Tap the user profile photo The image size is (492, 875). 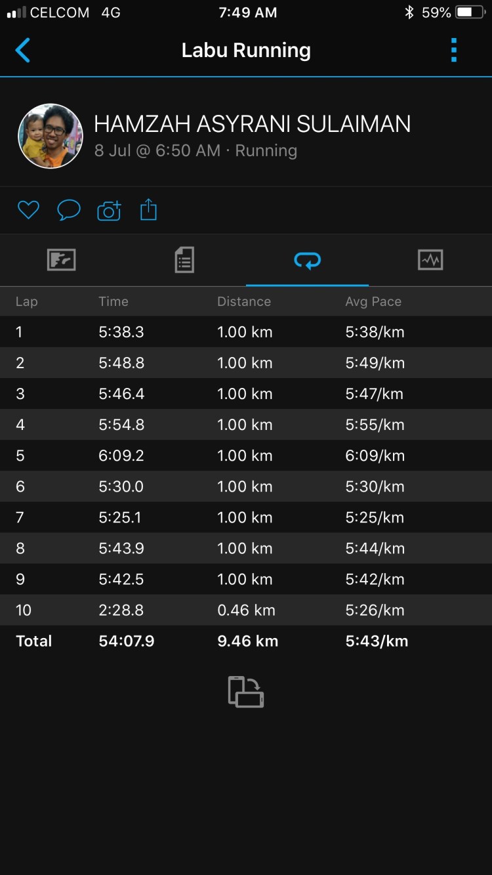coord(51,137)
